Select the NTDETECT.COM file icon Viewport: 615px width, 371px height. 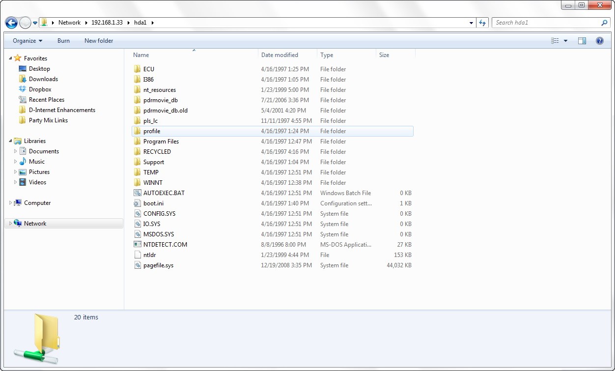(138, 244)
